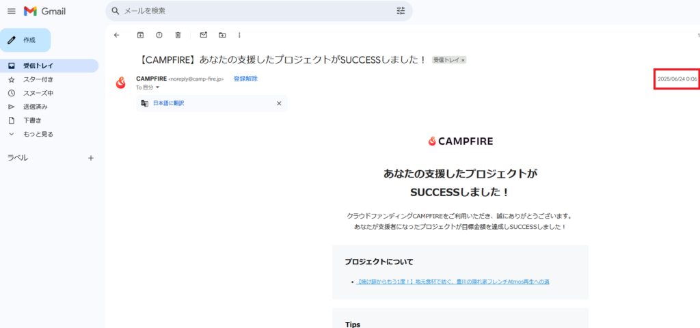
Task: Dismiss the translation banner
Action: pos(279,103)
